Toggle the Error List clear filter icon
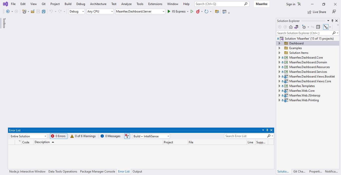This screenshot has height=175, width=341. [x=127, y=136]
